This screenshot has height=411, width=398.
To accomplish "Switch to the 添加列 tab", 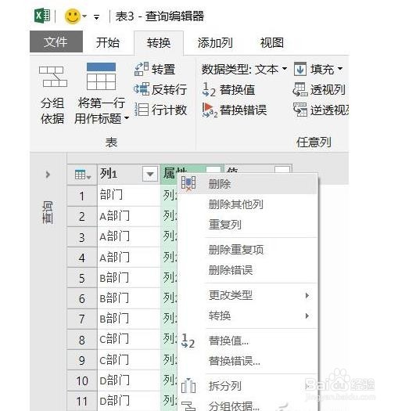I will click(215, 43).
